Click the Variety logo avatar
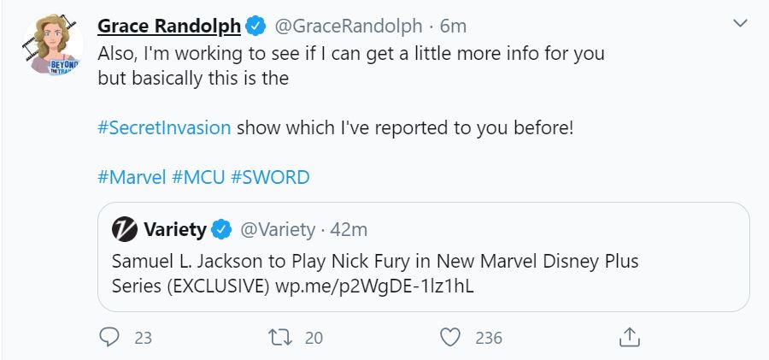The width and height of the screenshot is (769, 360). click(x=126, y=229)
